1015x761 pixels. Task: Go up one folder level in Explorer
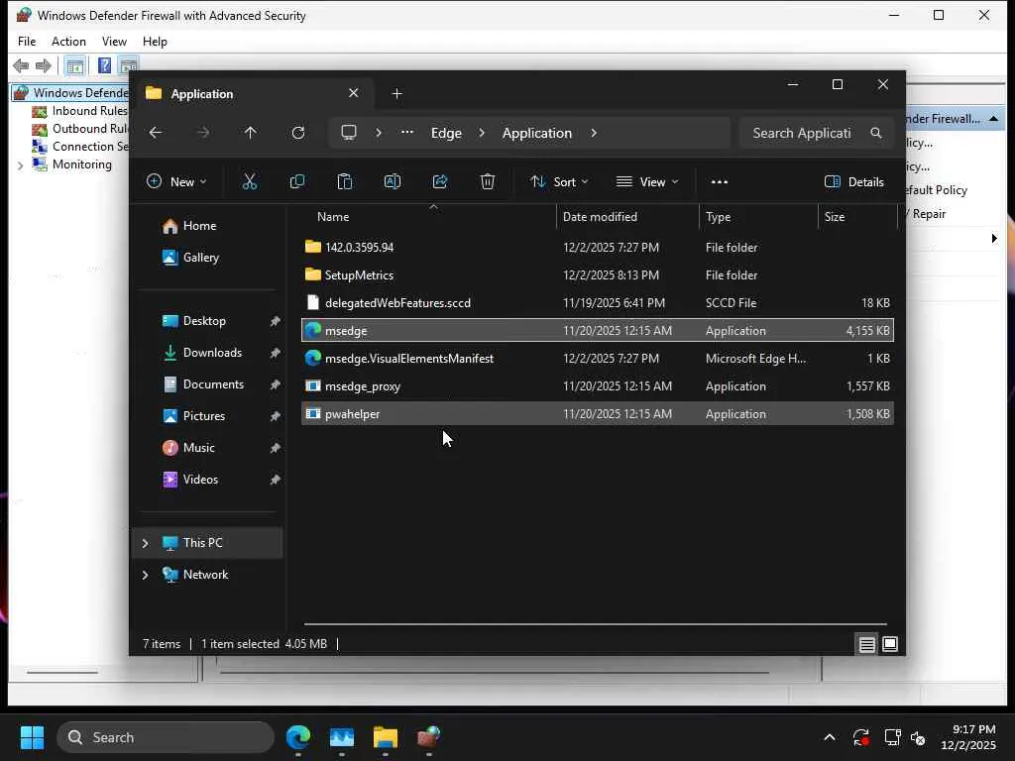(251, 133)
